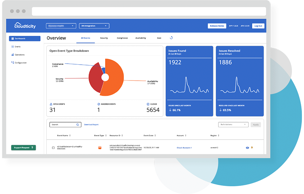Open the Cloud-Account-1 link
This screenshot has height=194, width=304.
click(184, 148)
